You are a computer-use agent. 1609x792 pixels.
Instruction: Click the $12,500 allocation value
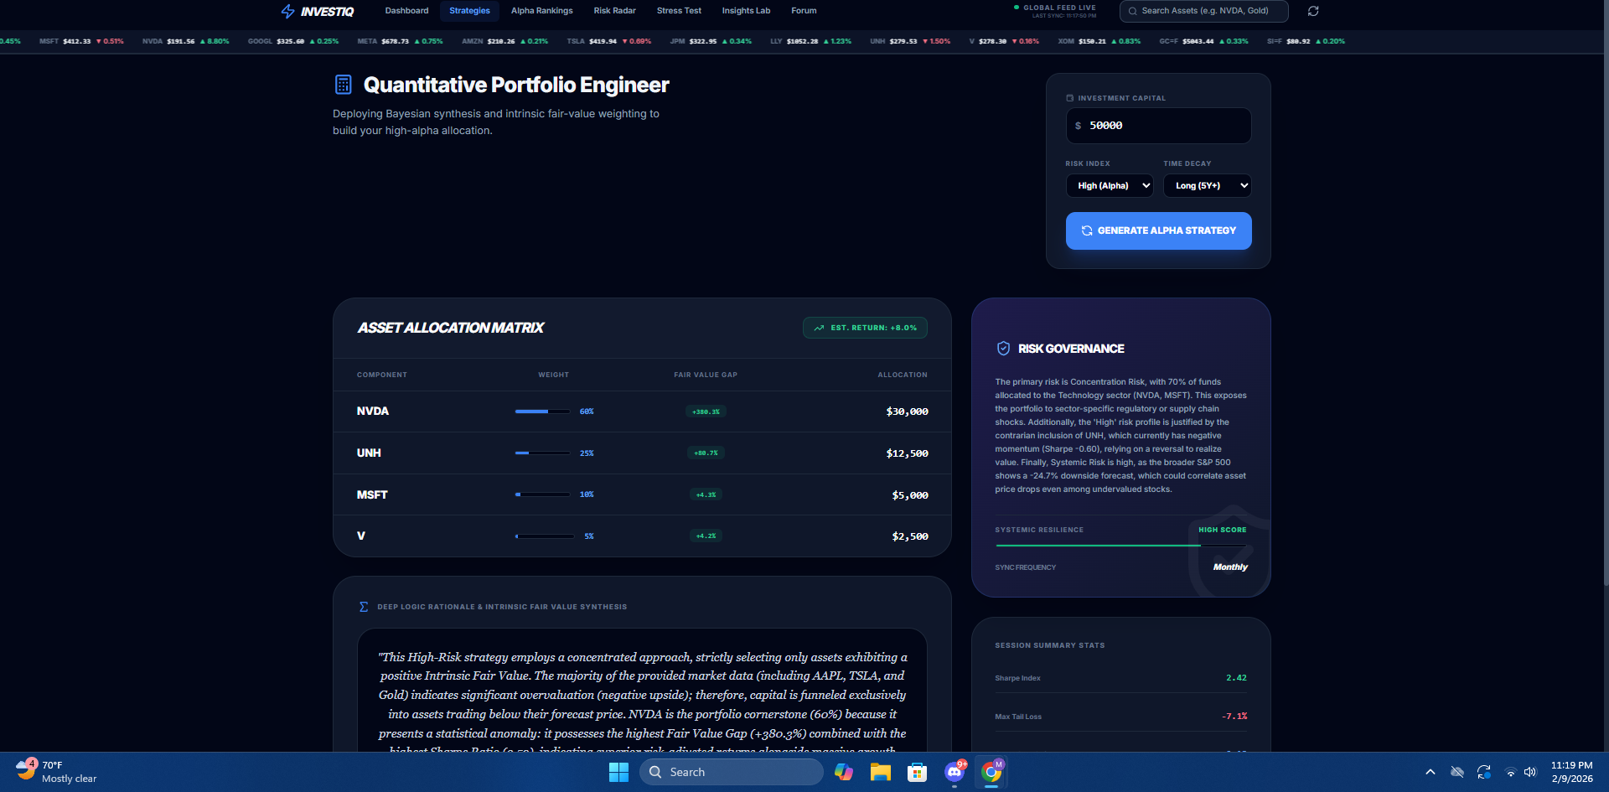coord(907,453)
